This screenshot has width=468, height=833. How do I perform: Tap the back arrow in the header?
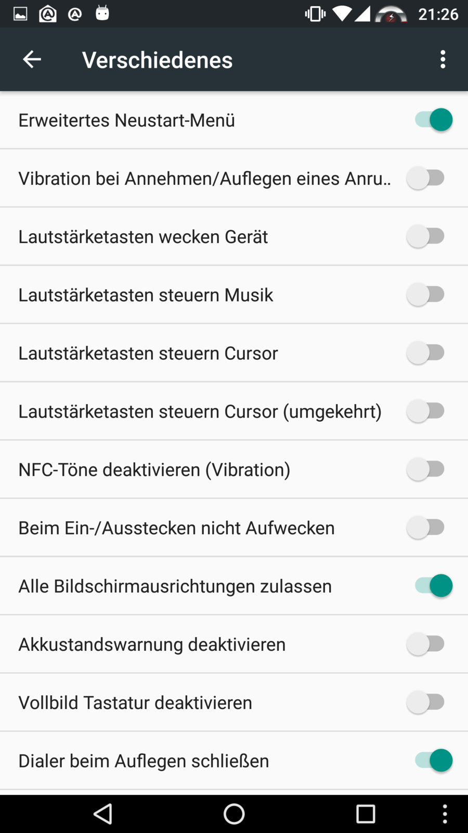(32, 59)
